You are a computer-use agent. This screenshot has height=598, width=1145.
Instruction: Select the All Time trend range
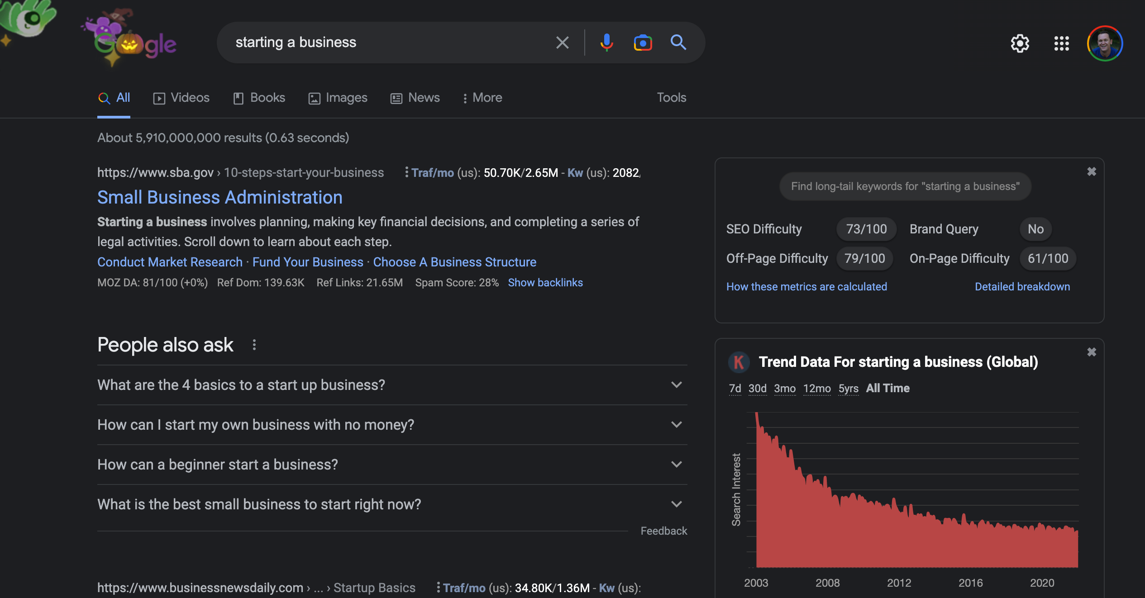click(887, 389)
